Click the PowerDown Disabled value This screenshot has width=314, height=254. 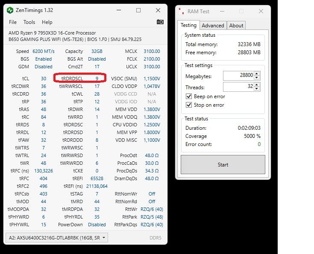click(x=97, y=225)
